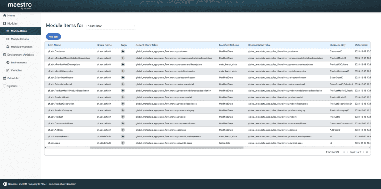Sort by Item Name column header
Image resolution: width=381 pixels, height=189 pixels.
click(x=54, y=45)
